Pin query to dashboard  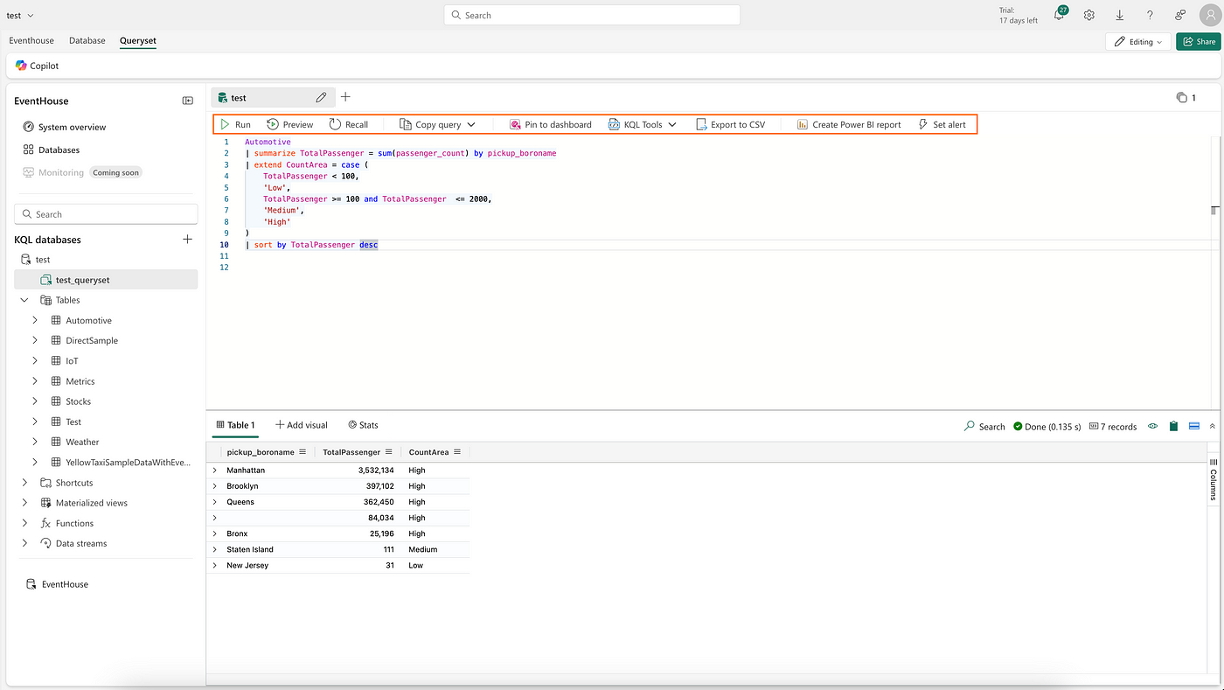[x=551, y=124]
